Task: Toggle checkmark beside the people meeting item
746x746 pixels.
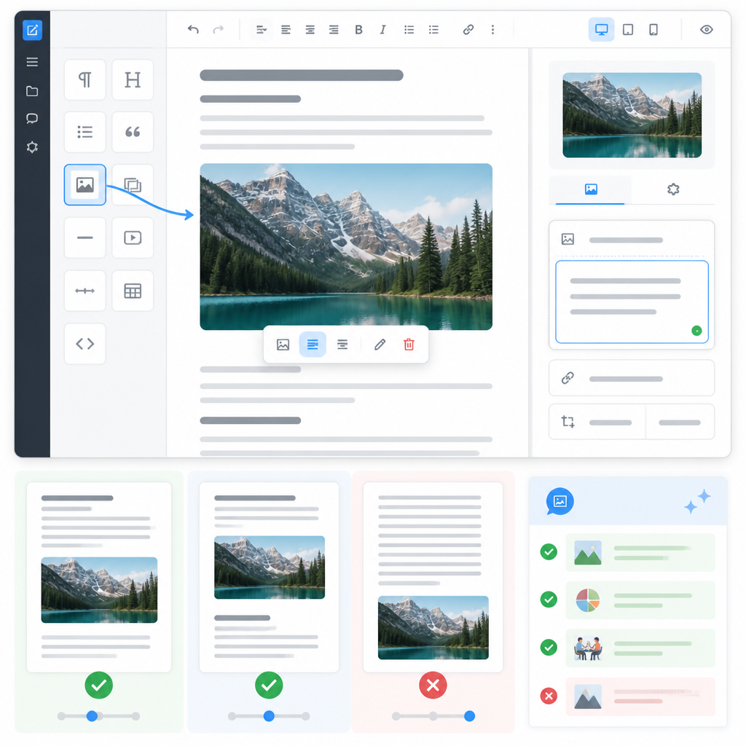Action: point(549,648)
